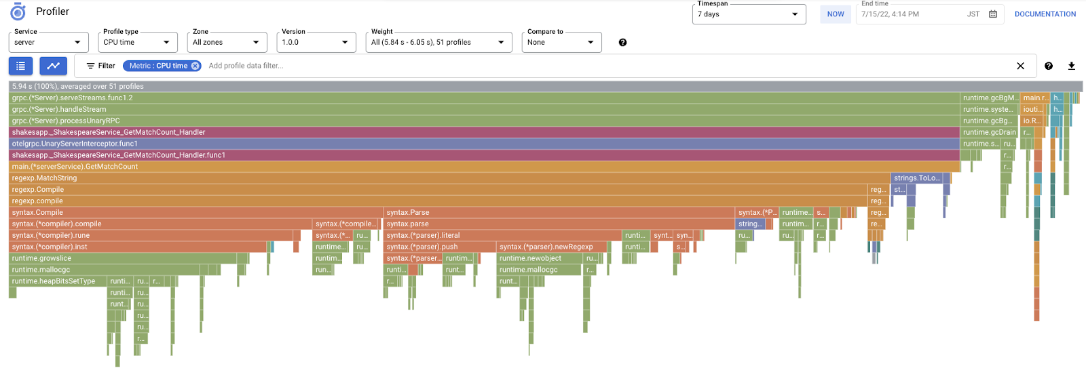Screen dimensions: 1086x370
Task: Remove the Metric: CPU time filter chip
Action: click(x=195, y=66)
